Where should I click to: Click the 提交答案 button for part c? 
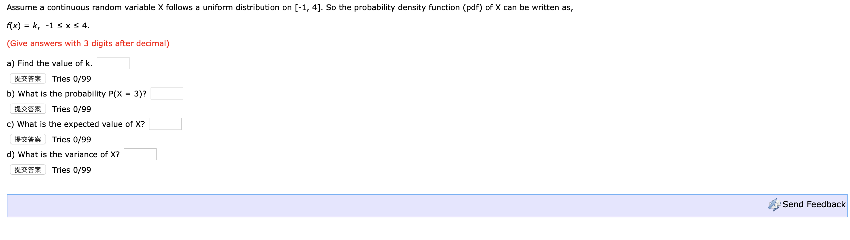(28, 139)
